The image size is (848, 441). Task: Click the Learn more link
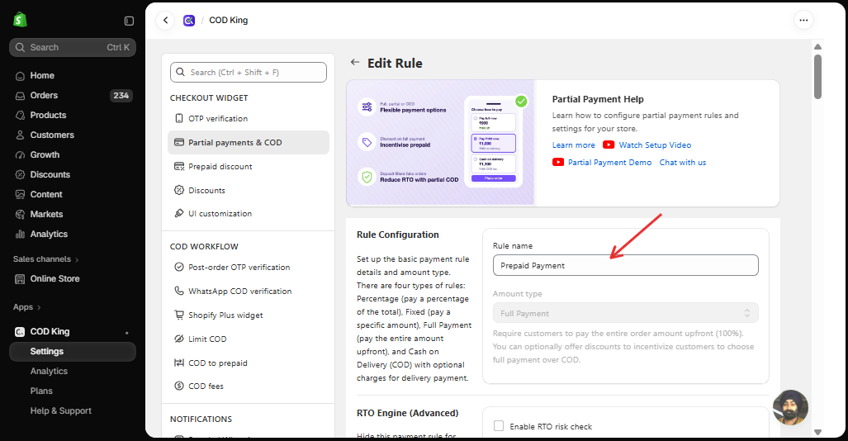pyautogui.click(x=573, y=145)
